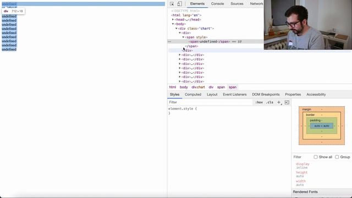This screenshot has width=352, height=198.
Task: Open the Event Listeners tab
Action: (235, 95)
